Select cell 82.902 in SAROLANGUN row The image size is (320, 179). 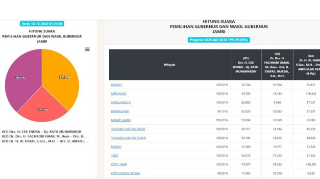click(246, 102)
